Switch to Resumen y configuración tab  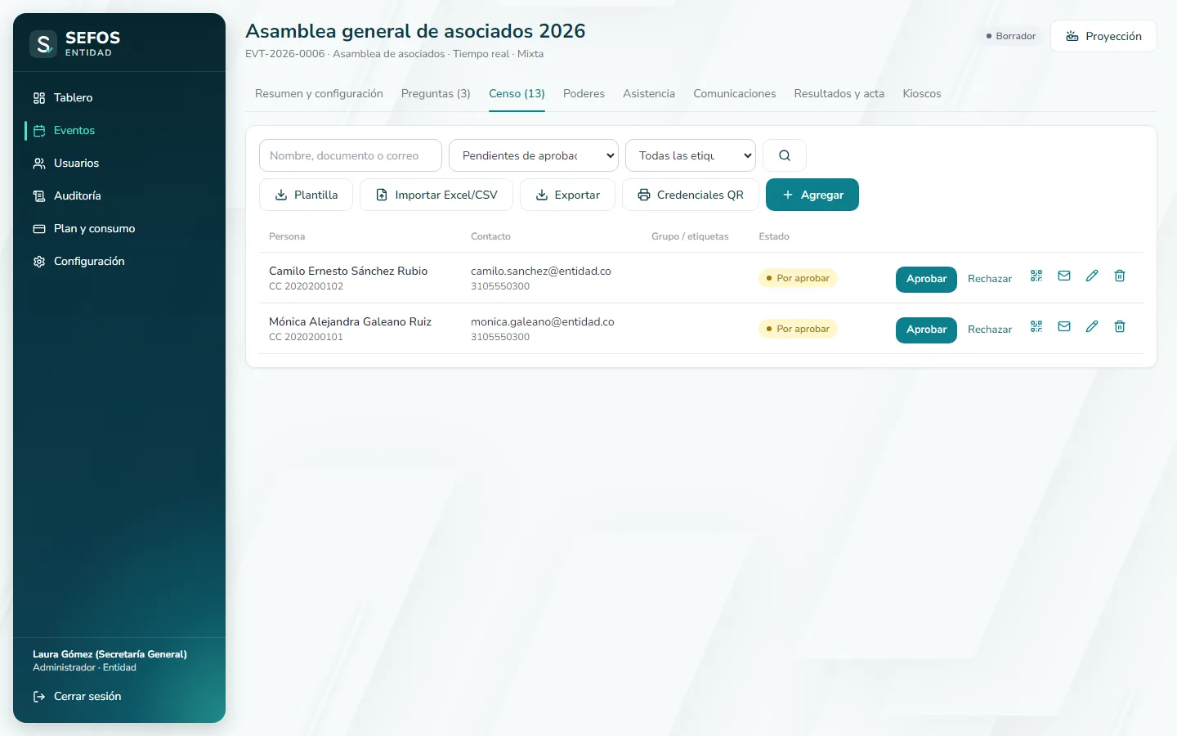pyautogui.click(x=319, y=94)
